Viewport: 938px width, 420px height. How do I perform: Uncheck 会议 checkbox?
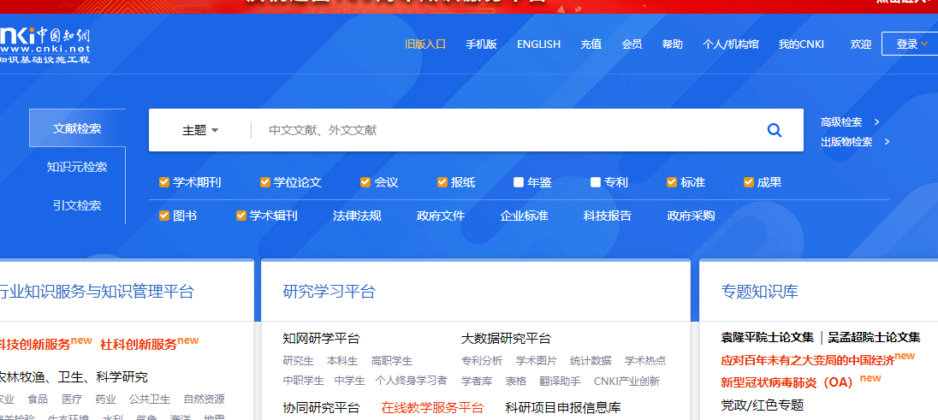[365, 182]
